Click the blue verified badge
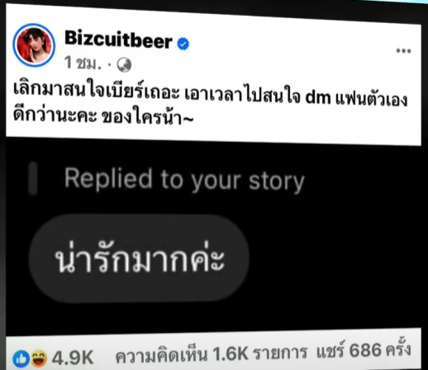This screenshot has width=428, height=370. (x=183, y=44)
